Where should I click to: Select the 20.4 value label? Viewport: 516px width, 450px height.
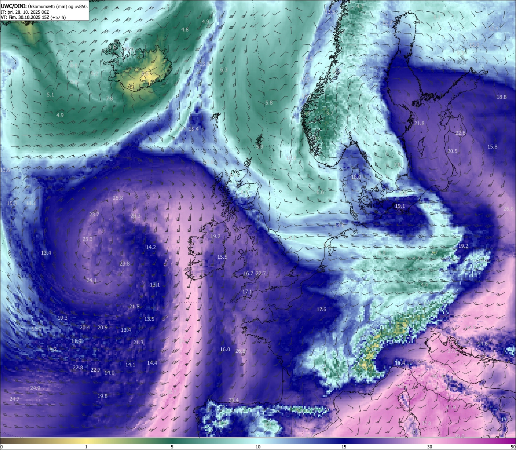[x=85, y=327]
